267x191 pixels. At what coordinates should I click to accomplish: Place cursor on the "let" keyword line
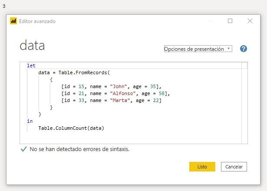(x=31, y=66)
